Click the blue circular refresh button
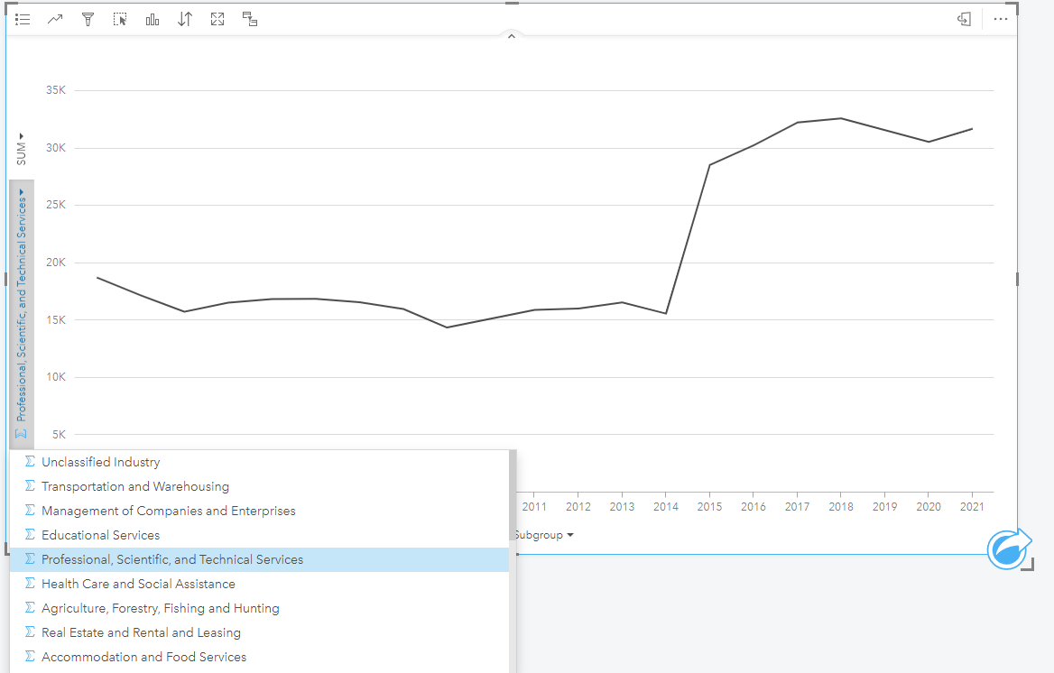1054x673 pixels. point(1009,549)
